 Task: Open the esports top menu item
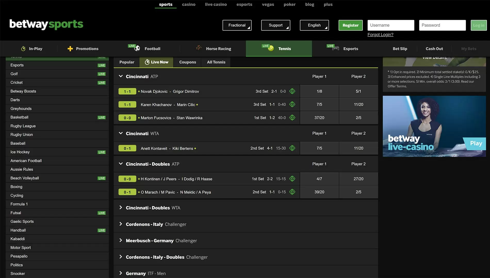coord(244,4)
